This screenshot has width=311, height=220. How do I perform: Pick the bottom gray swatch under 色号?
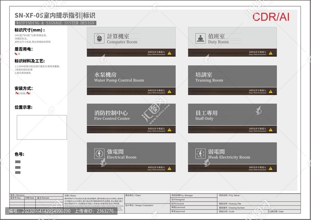[x=18, y=173]
